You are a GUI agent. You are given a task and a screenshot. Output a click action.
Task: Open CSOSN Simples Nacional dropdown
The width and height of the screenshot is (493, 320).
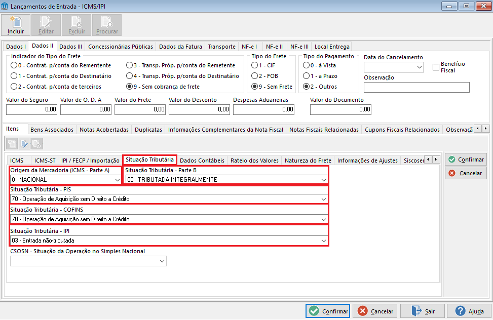coord(162,261)
